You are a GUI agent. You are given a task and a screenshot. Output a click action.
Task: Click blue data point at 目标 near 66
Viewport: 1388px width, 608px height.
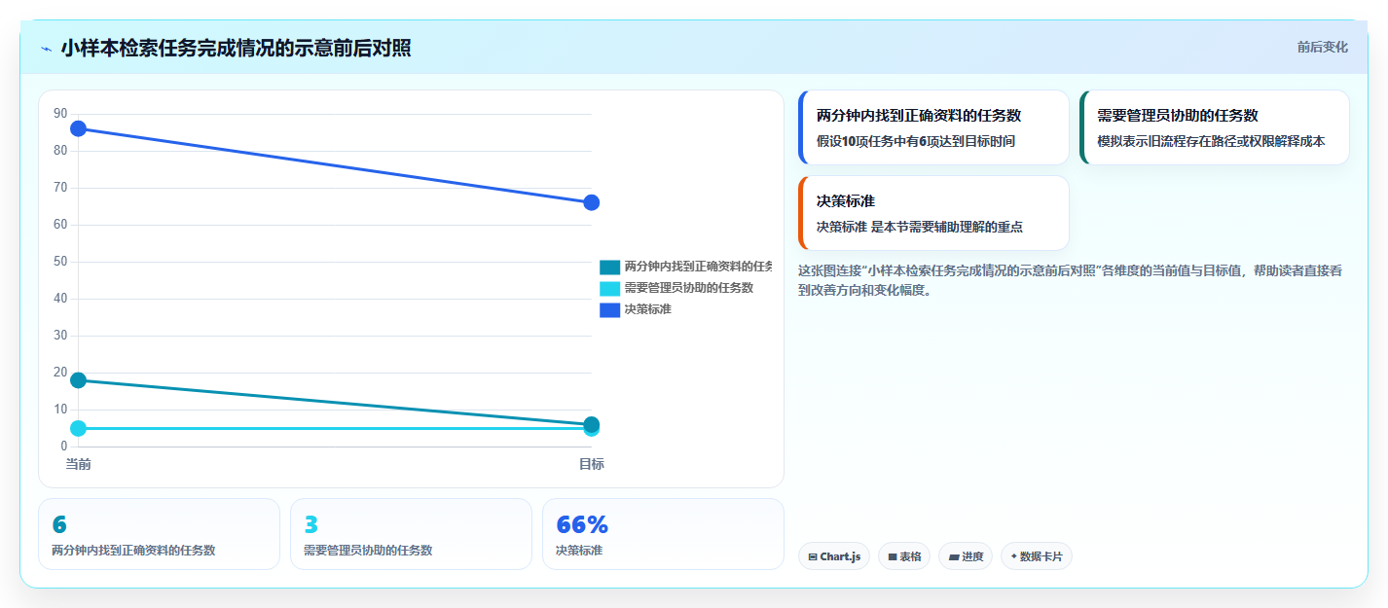click(591, 202)
